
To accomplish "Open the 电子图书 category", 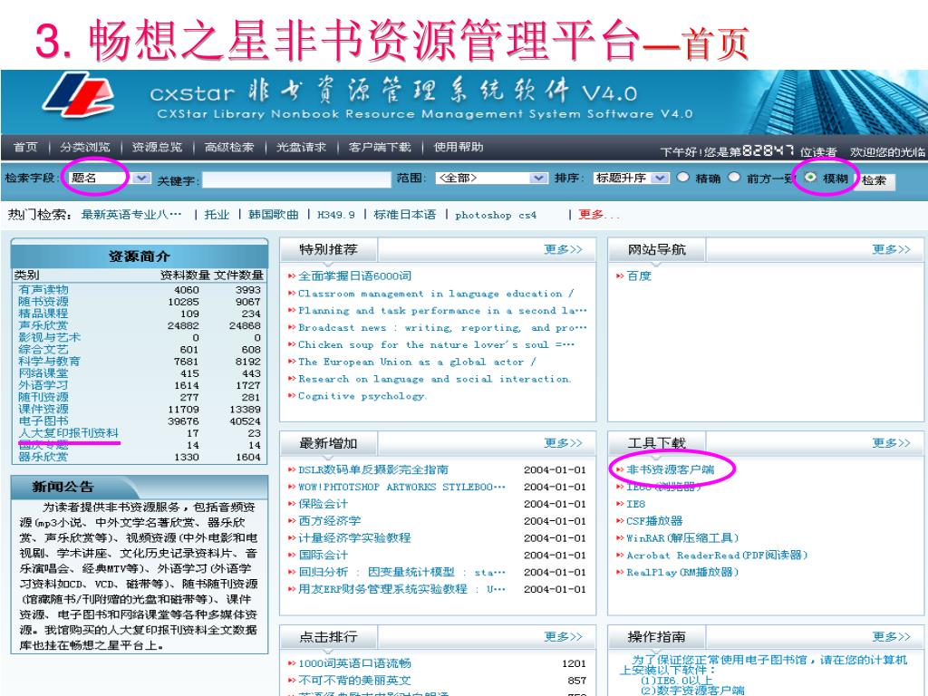I will 43,420.
